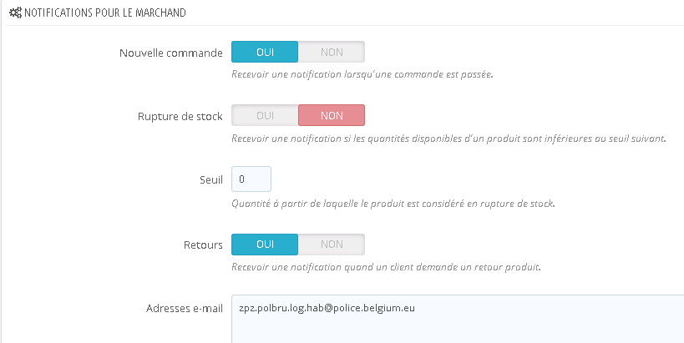Focus the Seuil threshold input field
This screenshot has height=343, width=684.
click(251, 179)
